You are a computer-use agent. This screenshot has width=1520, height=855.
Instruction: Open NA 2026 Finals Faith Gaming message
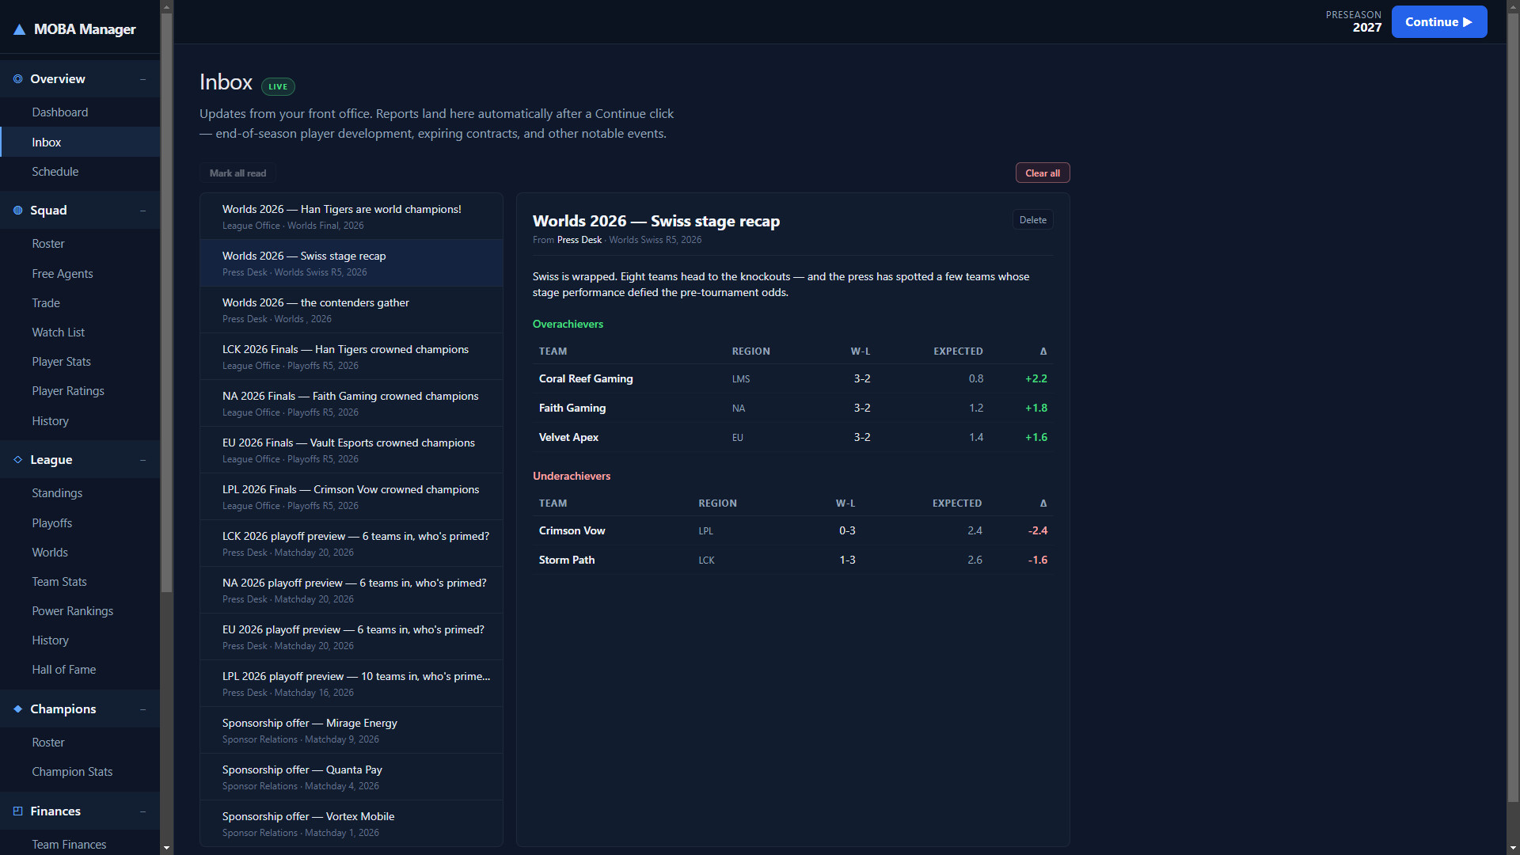pos(351,404)
